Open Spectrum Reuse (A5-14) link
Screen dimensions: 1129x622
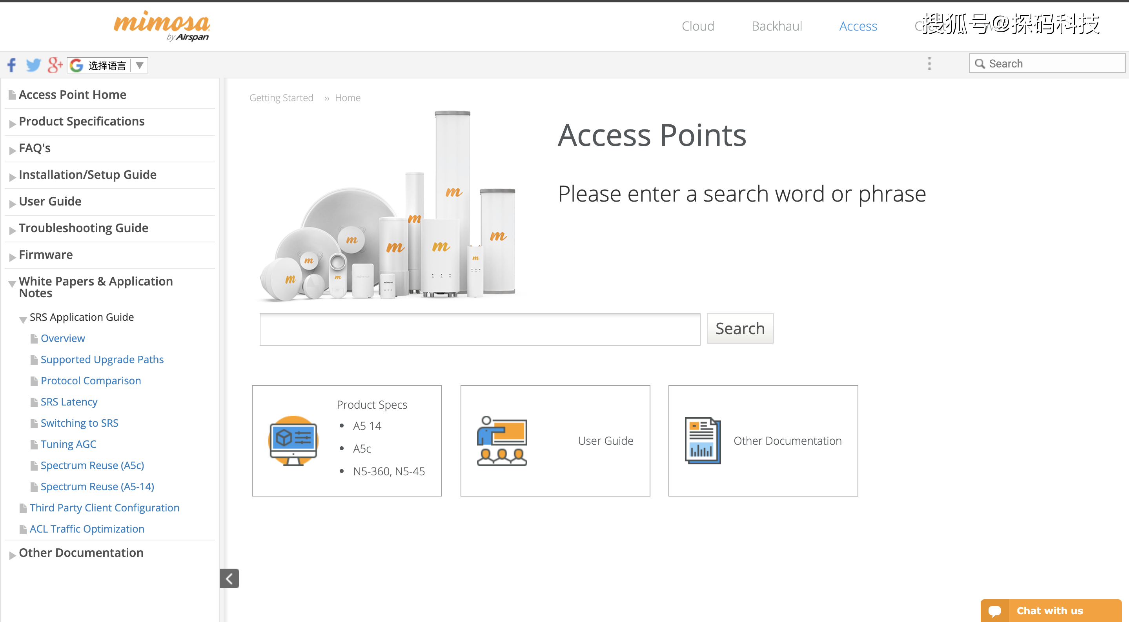(97, 487)
